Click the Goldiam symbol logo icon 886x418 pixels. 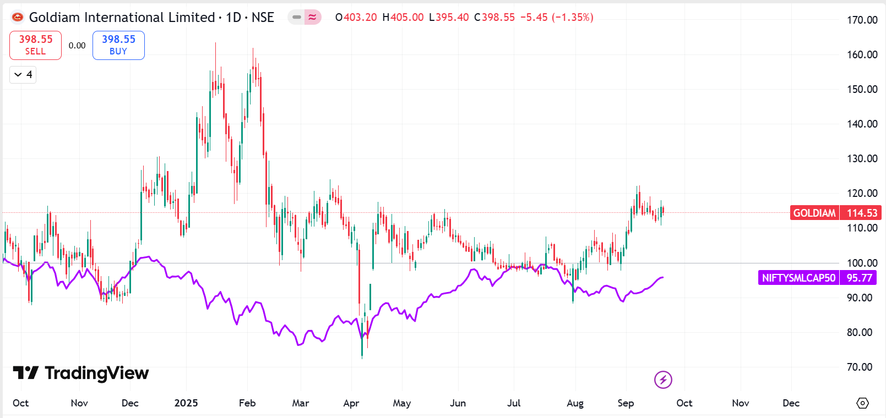18,18
